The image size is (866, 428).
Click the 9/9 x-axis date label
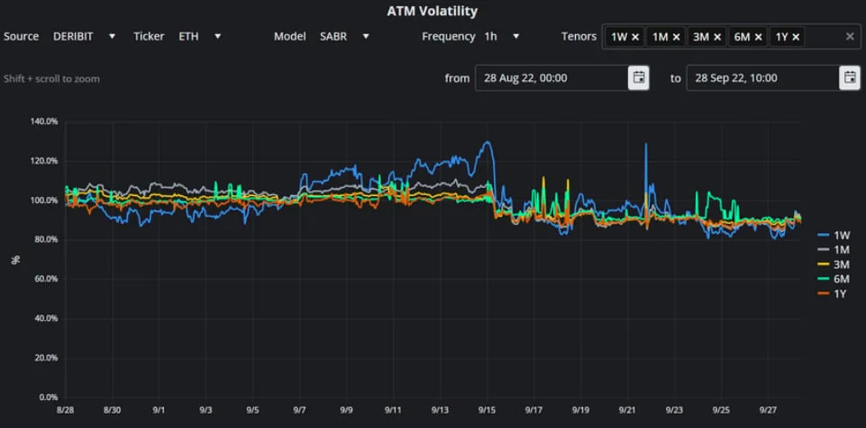pyautogui.click(x=347, y=410)
